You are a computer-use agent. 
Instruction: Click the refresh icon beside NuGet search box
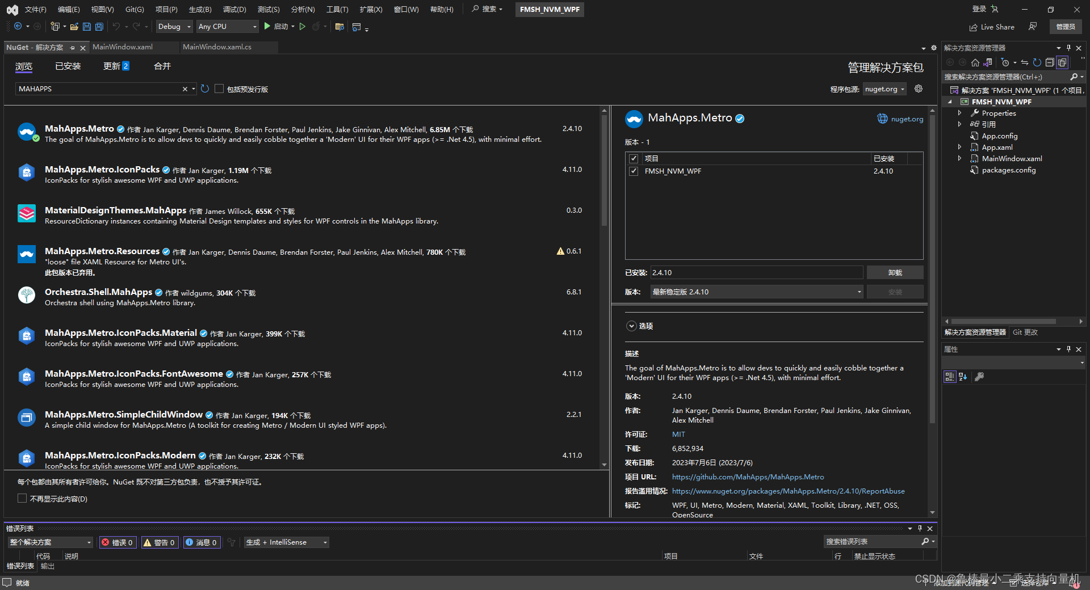(x=205, y=89)
